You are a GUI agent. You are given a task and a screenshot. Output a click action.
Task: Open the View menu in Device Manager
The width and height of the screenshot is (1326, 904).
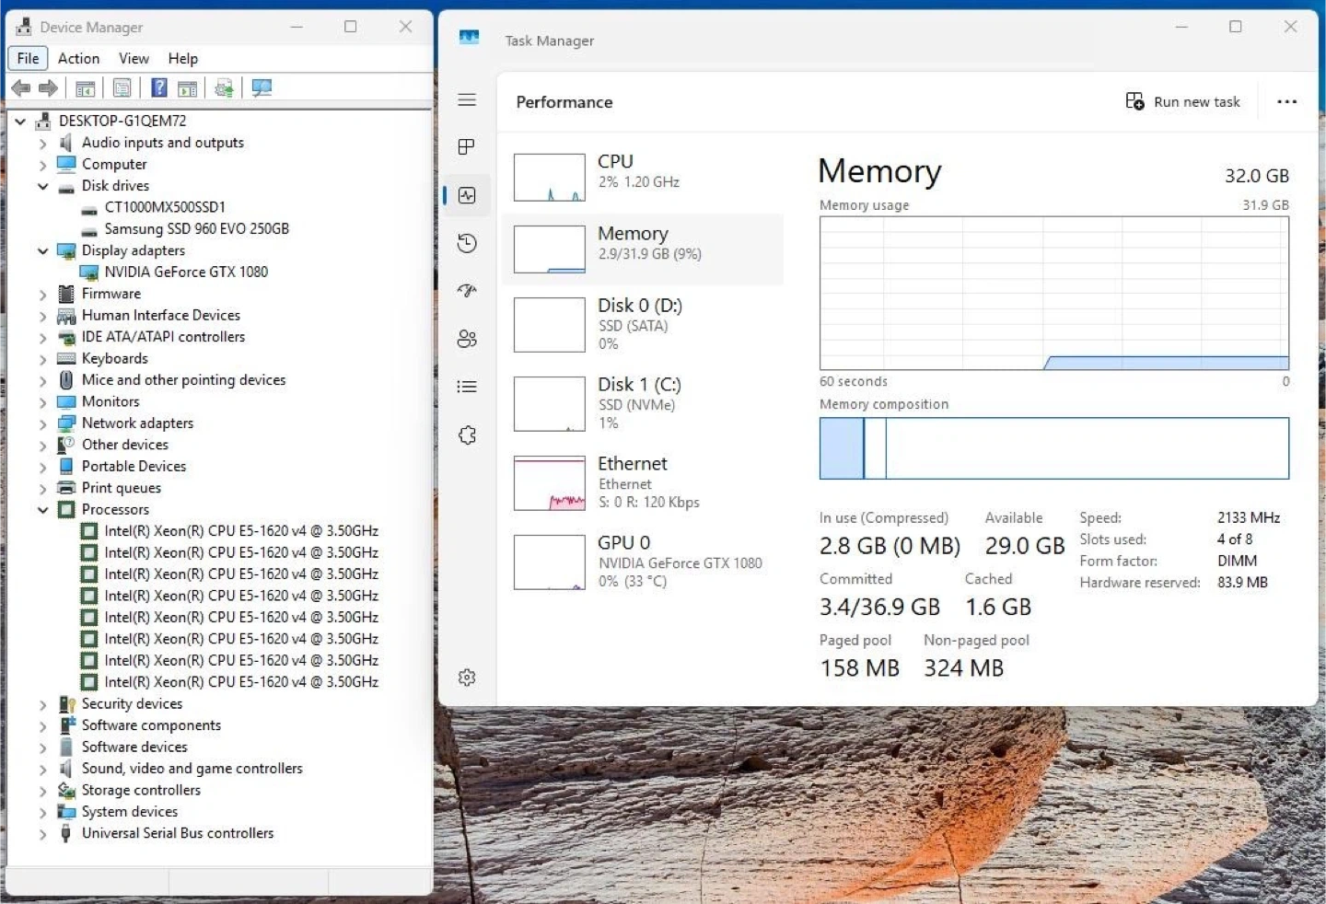point(134,58)
